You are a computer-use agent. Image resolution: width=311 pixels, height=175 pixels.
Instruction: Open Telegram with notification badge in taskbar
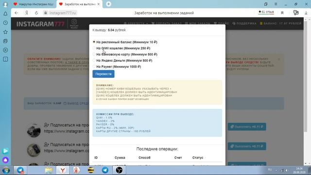[20, 170]
